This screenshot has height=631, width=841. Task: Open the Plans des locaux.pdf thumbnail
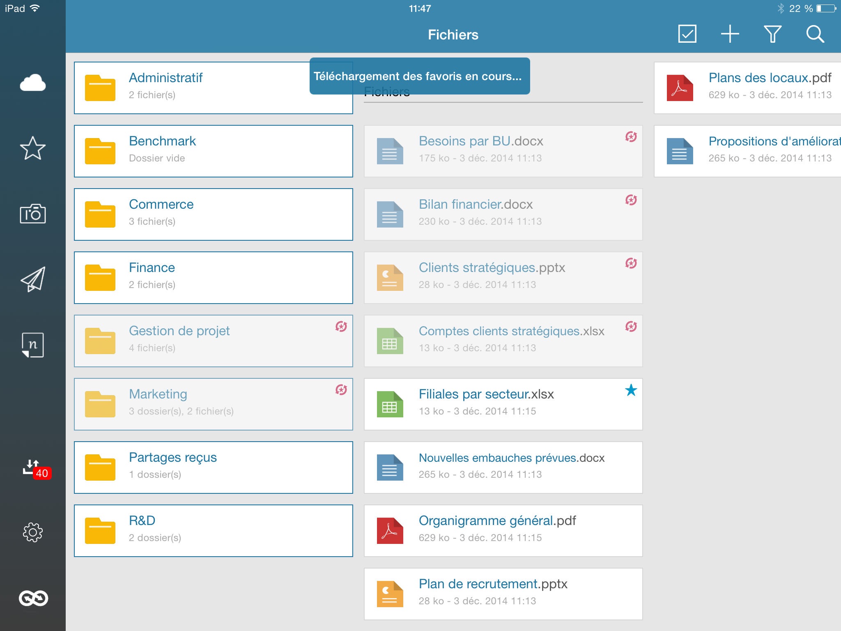(x=680, y=88)
